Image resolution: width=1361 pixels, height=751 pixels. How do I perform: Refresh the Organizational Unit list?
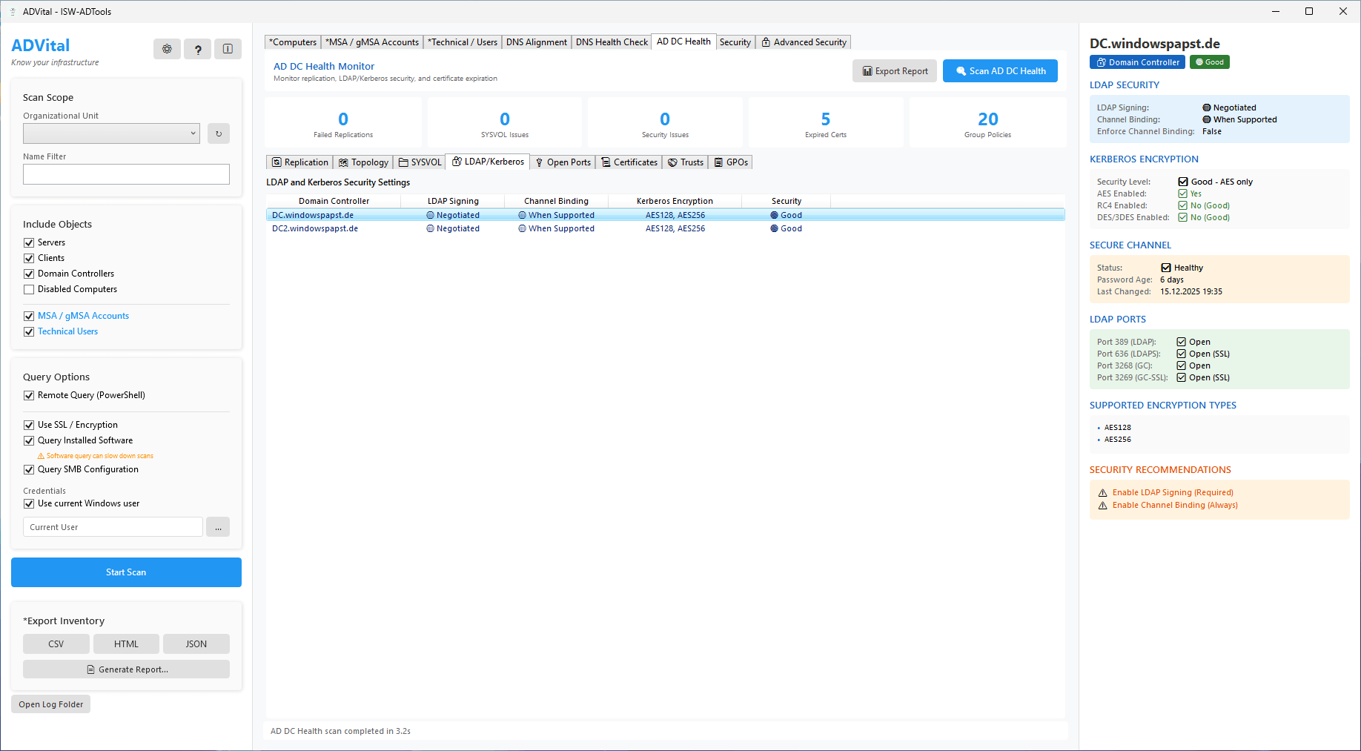tap(218, 133)
